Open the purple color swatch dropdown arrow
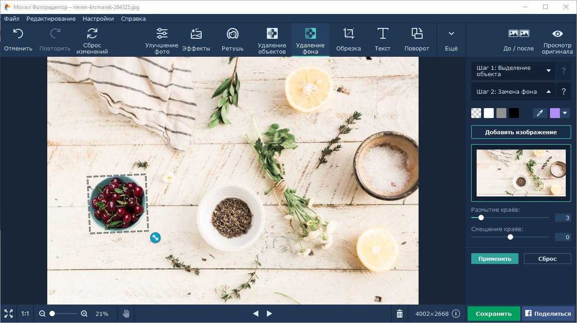The image size is (577, 323). coord(565,114)
